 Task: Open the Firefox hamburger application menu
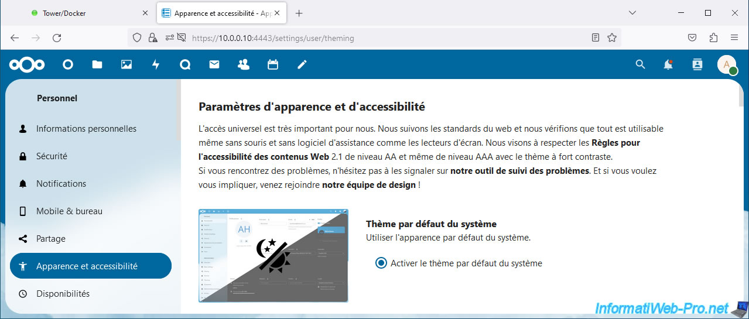(734, 38)
